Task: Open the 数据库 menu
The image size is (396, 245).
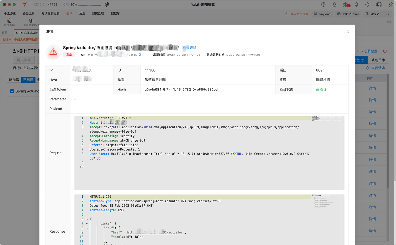Action: pyautogui.click(x=115, y=14)
